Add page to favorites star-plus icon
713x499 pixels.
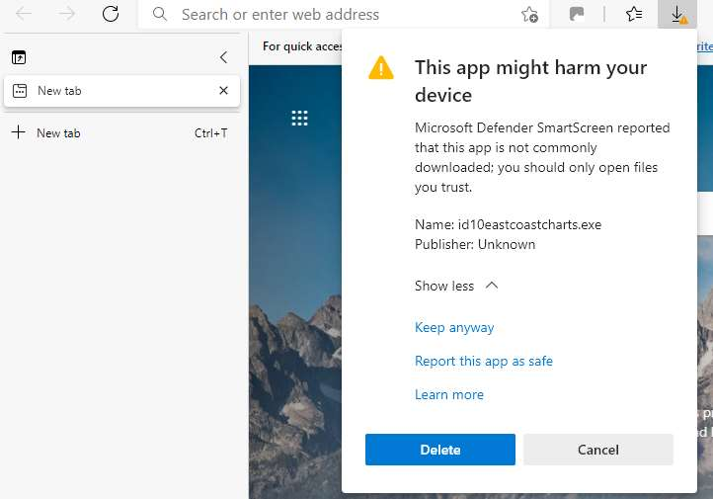[529, 14]
